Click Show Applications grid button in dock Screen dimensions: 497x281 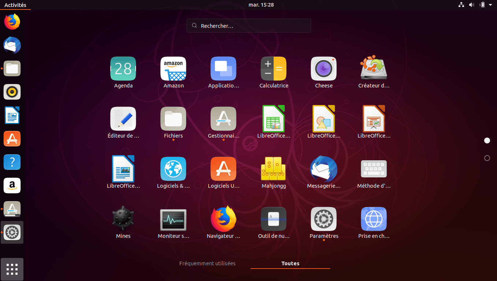[x=12, y=269]
